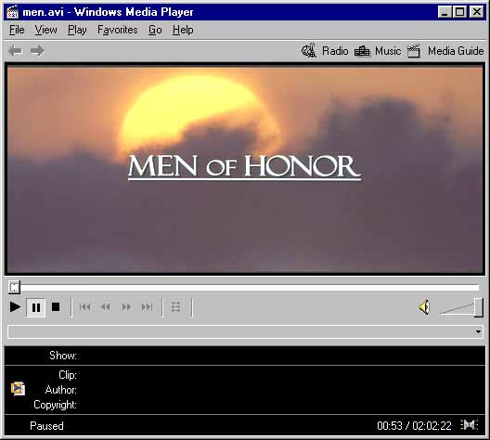
Task: Click the Pause button
Action: click(36, 307)
